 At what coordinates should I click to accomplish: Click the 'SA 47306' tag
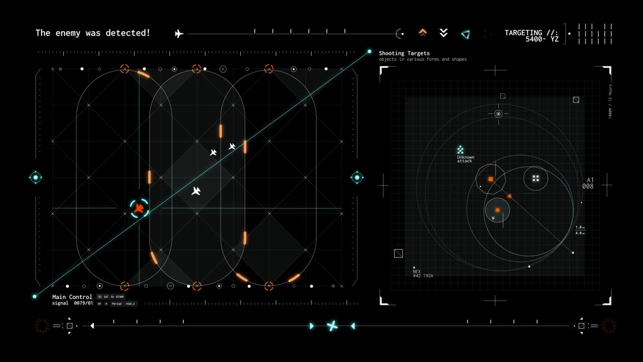[118, 297]
